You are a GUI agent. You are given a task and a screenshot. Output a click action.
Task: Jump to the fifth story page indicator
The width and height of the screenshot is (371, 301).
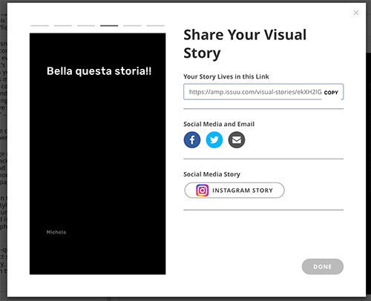pyautogui.click(x=132, y=25)
